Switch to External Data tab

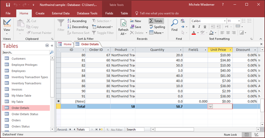61,13
